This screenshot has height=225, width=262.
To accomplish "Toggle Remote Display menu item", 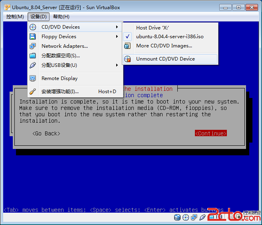I will pos(75,78).
